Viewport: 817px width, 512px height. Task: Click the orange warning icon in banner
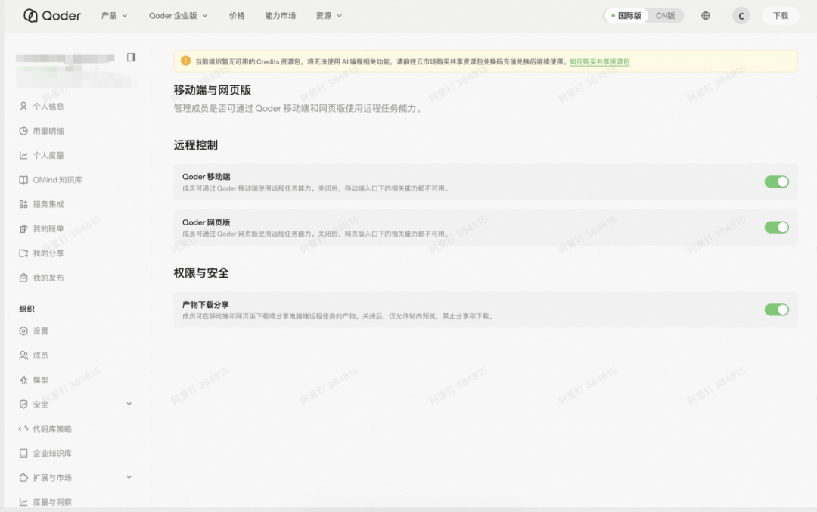pyautogui.click(x=185, y=61)
